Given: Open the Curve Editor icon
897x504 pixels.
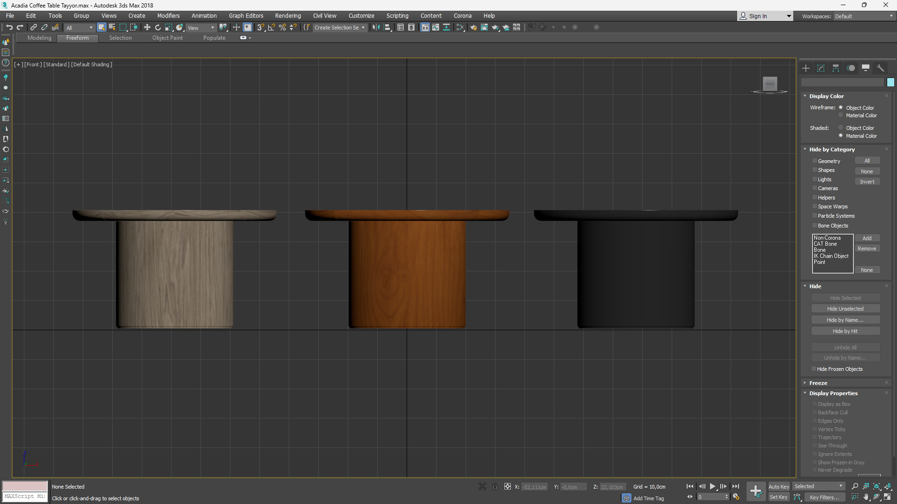Looking at the screenshot, I should click(436, 28).
